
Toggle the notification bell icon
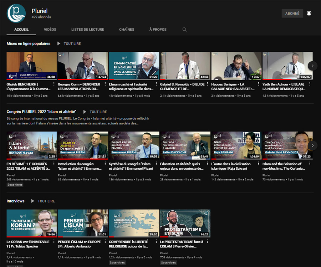(x=309, y=14)
